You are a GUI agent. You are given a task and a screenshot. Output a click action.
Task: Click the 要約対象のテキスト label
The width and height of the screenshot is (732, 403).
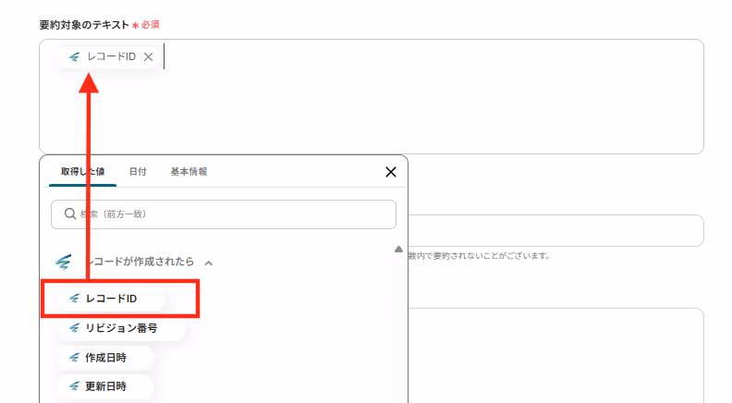[x=84, y=25]
